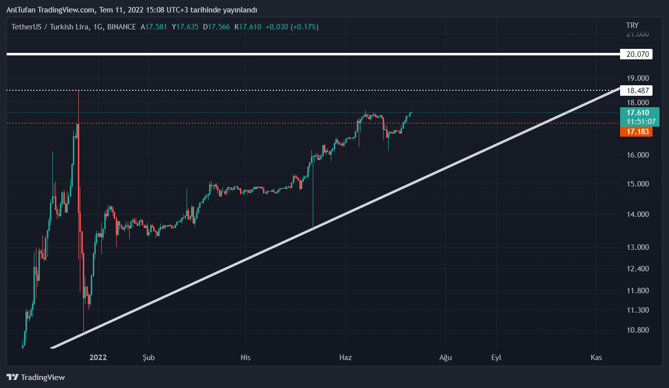Click the Kas month label on time axis

pyautogui.click(x=596, y=358)
